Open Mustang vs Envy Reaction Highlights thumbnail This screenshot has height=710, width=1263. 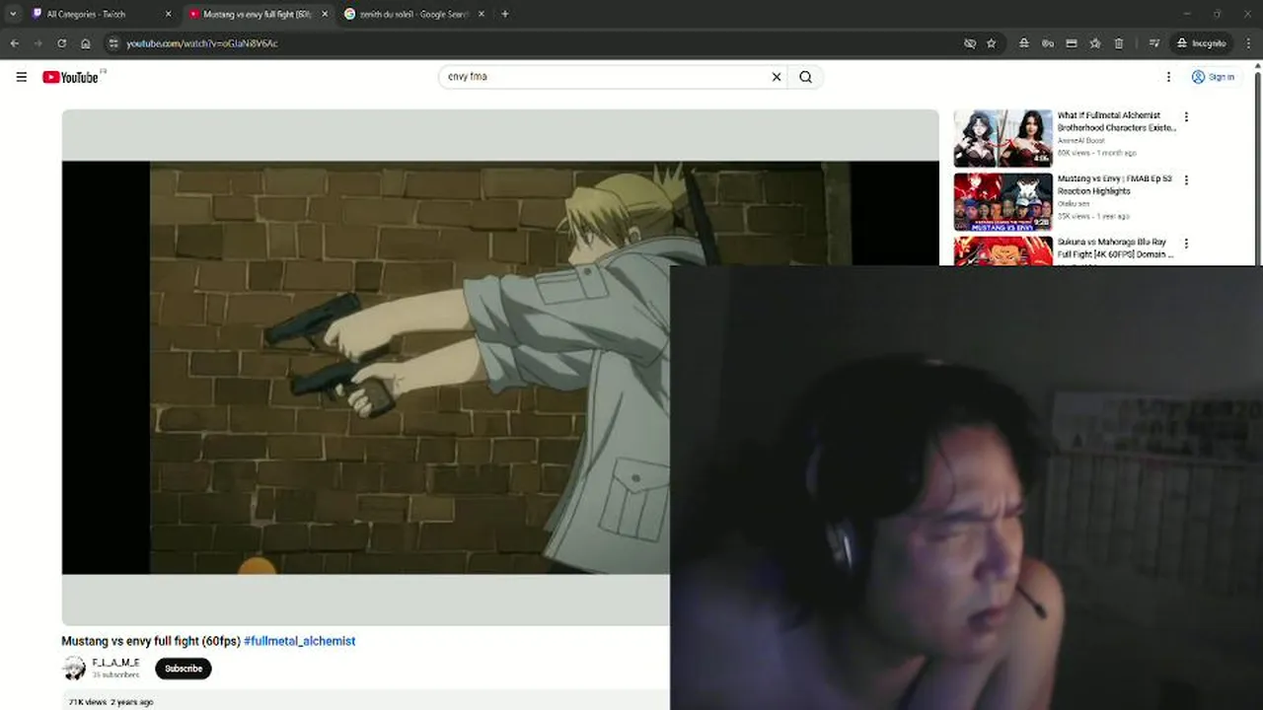(1003, 202)
